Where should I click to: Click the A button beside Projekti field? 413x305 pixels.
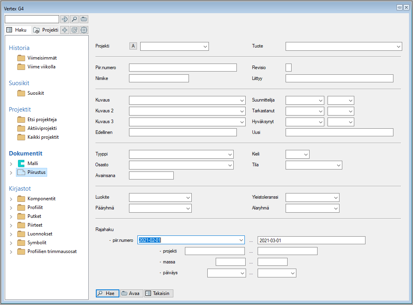point(133,46)
